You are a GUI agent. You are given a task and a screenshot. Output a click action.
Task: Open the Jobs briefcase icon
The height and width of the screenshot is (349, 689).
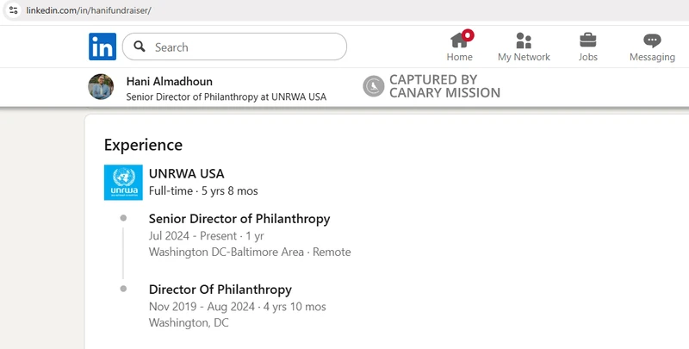pos(588,41)
